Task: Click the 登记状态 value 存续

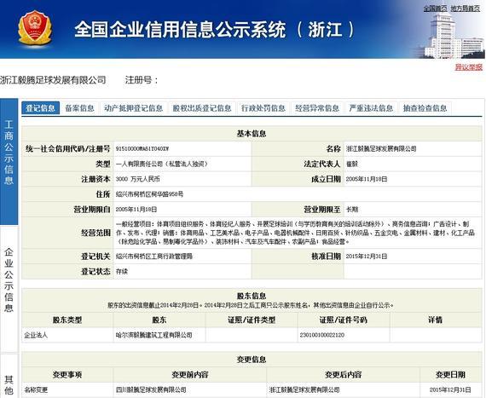Action: pyautogui.click(x=122, y=272)
